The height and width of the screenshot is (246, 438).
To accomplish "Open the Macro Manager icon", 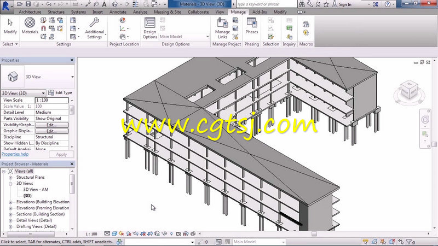I will point(306,24).
